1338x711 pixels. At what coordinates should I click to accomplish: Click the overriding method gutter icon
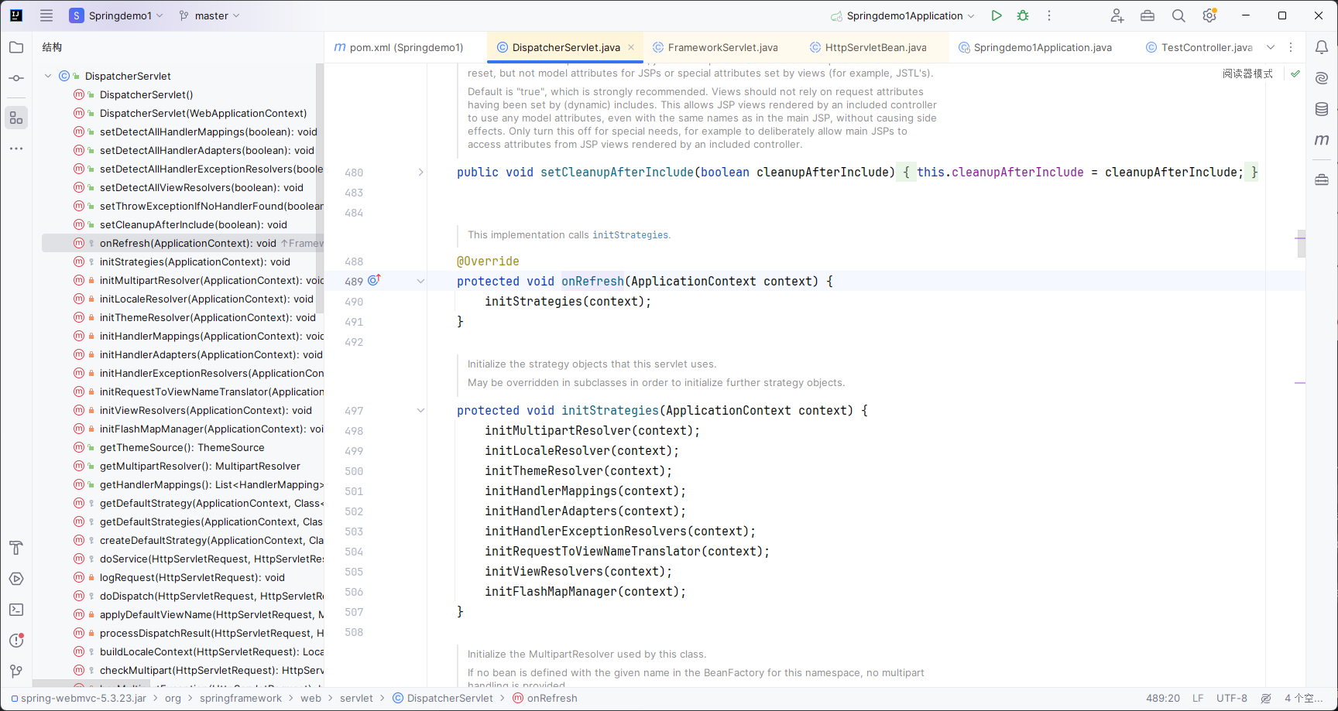click(374, 280)
